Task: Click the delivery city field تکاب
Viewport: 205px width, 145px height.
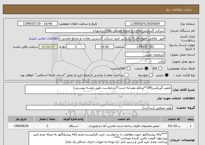Action: click(145, 61)
